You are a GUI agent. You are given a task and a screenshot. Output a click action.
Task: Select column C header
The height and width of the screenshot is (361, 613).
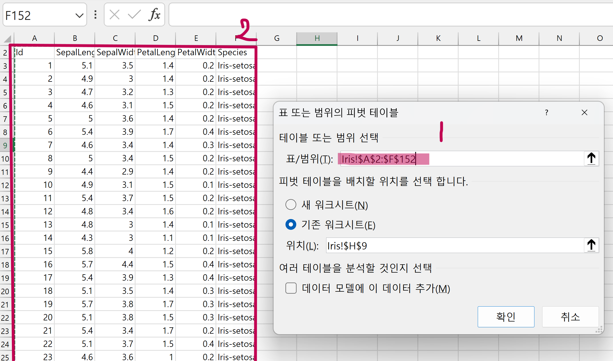(115, 38)
